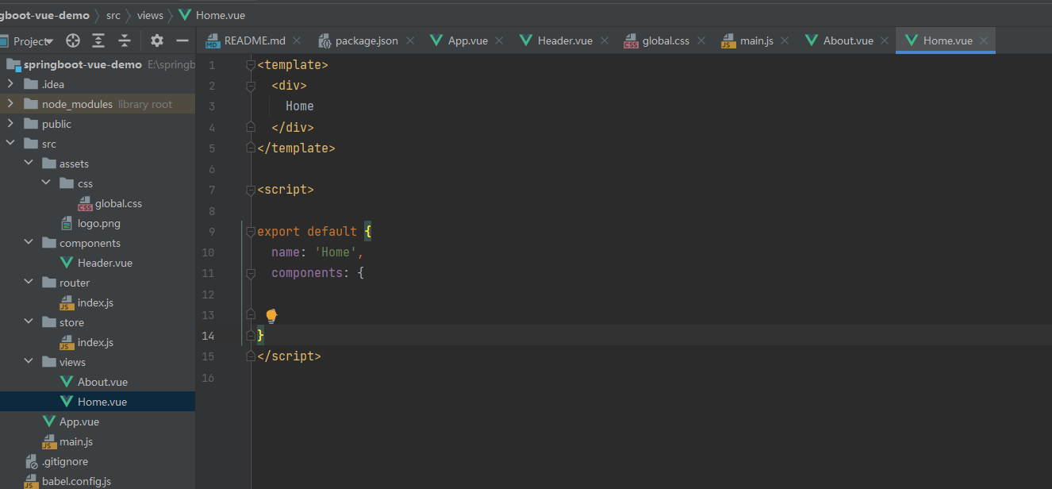This screenshot has width=1052, height=489.
Task: Open the package.json tab
Action: (366, 40)
